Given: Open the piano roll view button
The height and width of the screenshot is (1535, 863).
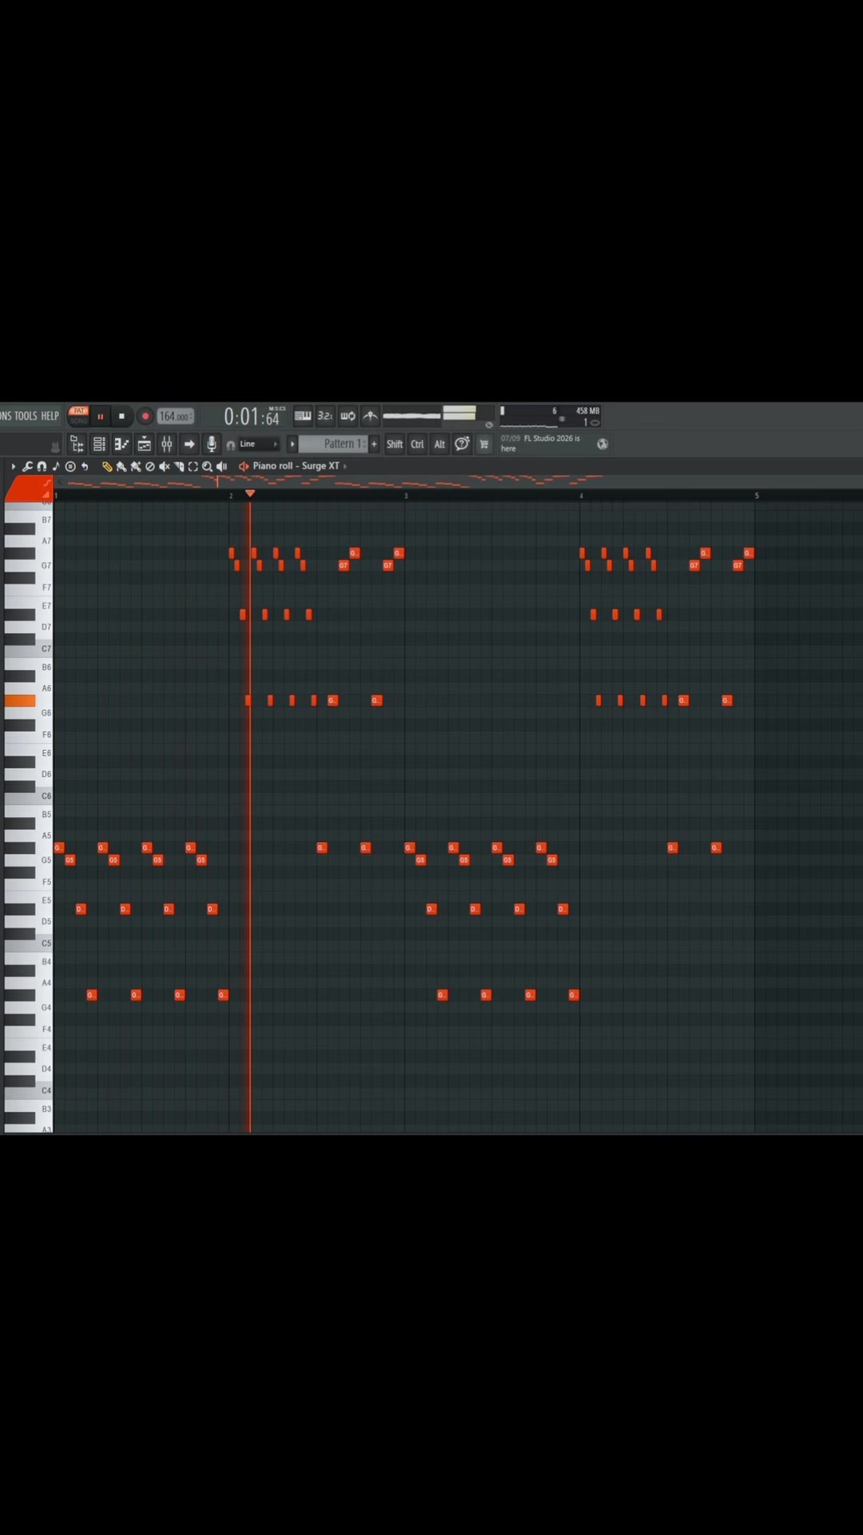Looking at the screenshot, I should coord(121,444).
